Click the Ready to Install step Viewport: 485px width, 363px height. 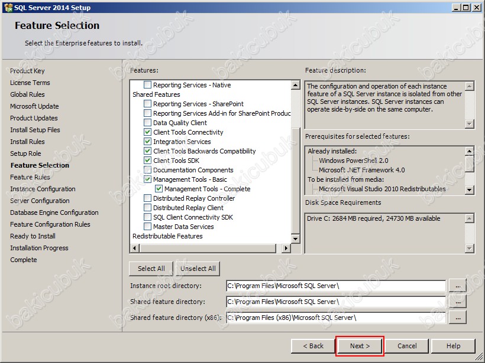(x=33, y=236)
